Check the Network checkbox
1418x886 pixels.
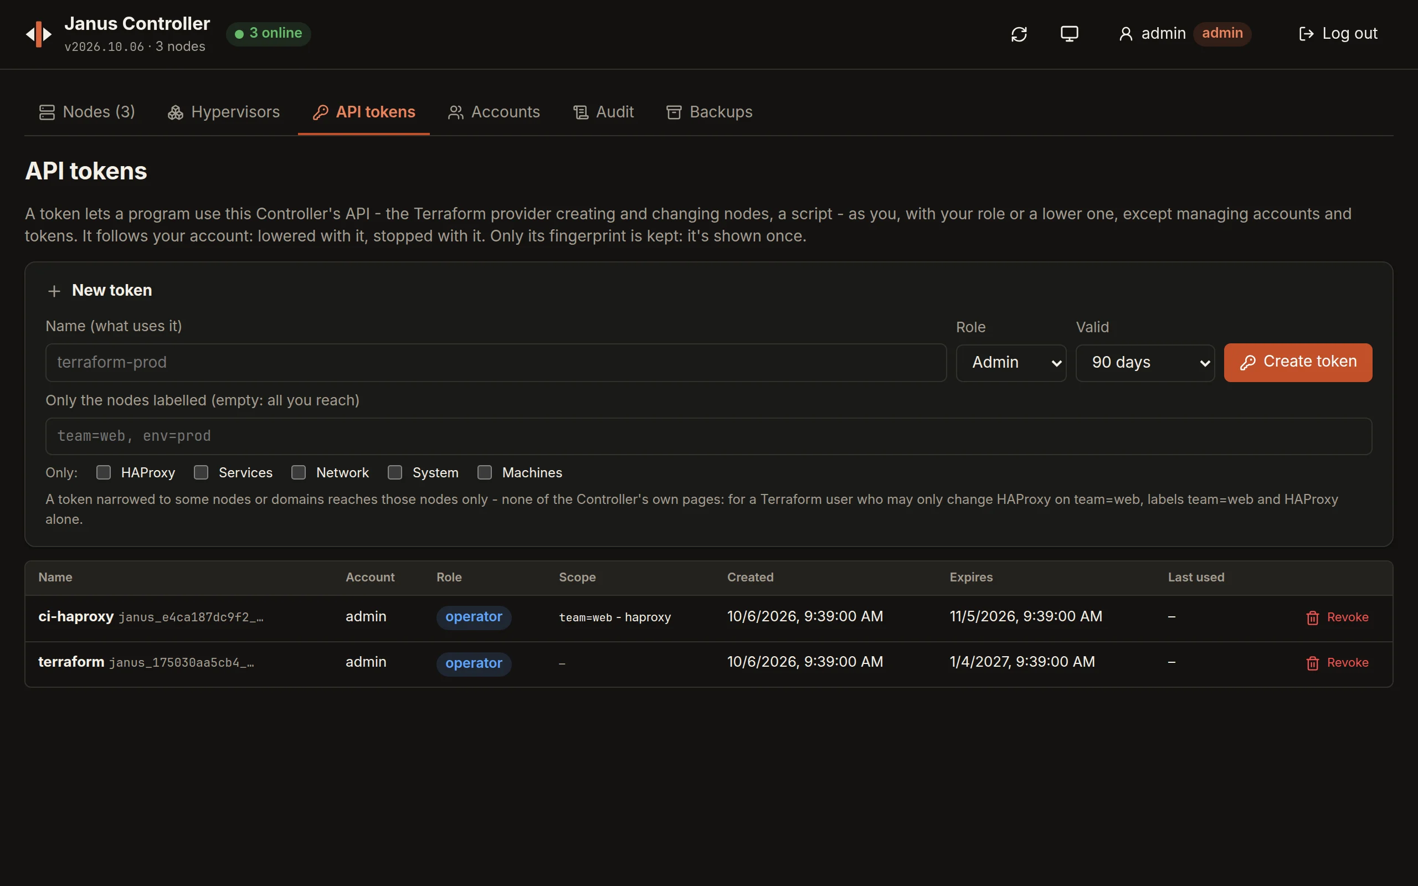point(298,472)
